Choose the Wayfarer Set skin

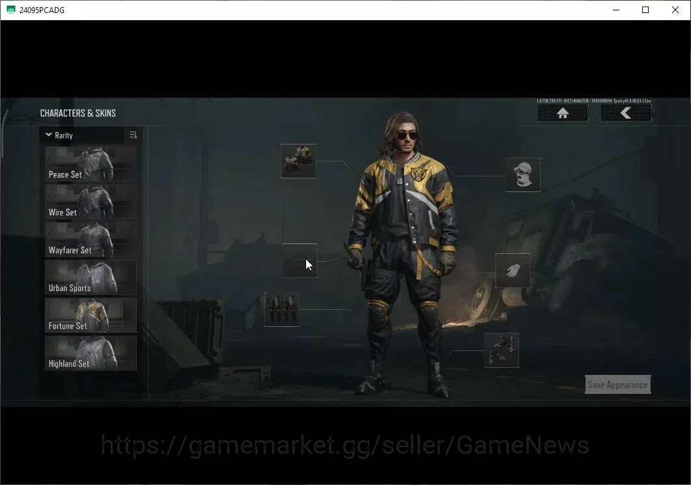(x=91, y=240)
